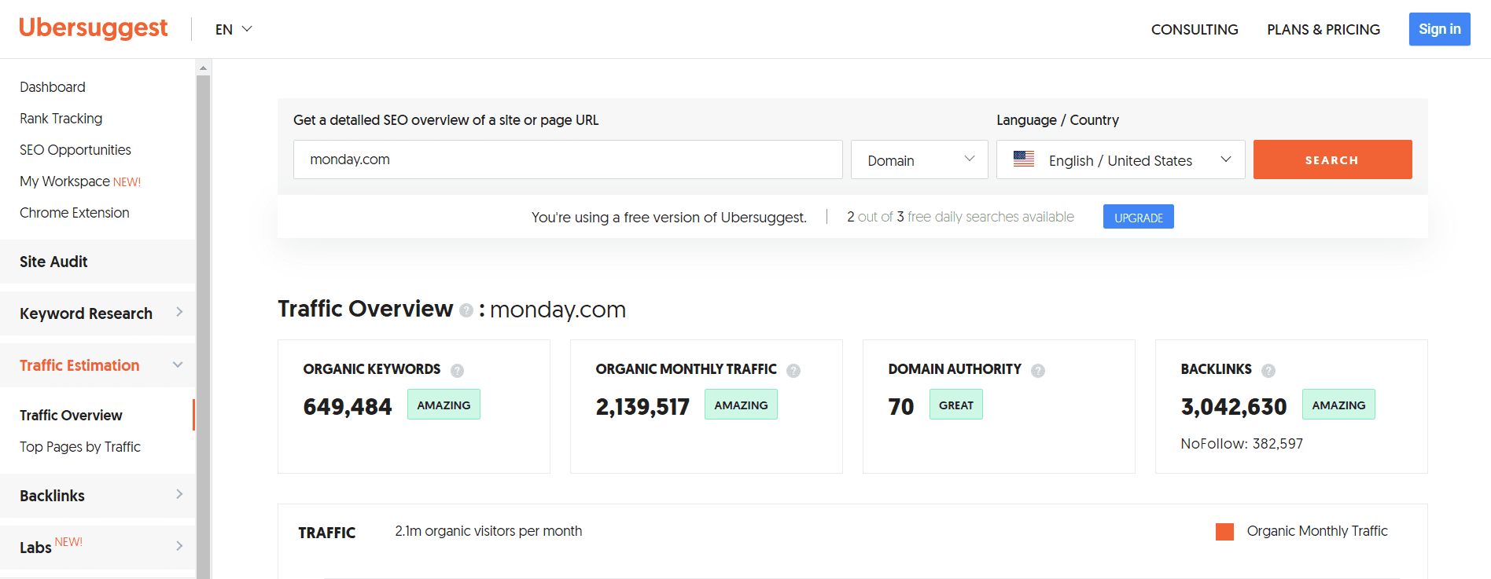Click the Sign in button
Image resolution: width=1491 pixels, height=579 pixels.
pyautogui.click(x=1439, y=29)
